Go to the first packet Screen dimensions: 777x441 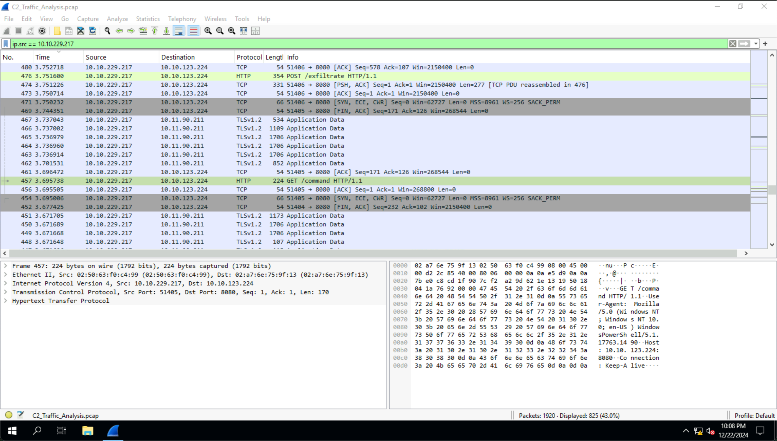(155, 31)
